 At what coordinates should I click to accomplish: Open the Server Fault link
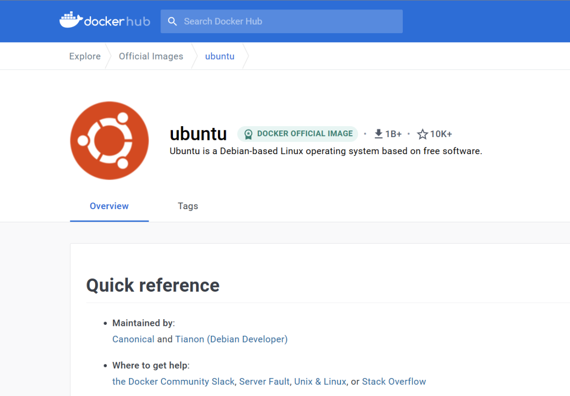coord(265,381)
